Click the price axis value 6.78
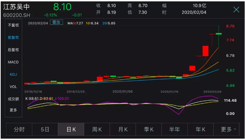This screenshot has height=140, width=245. (230, 56)
